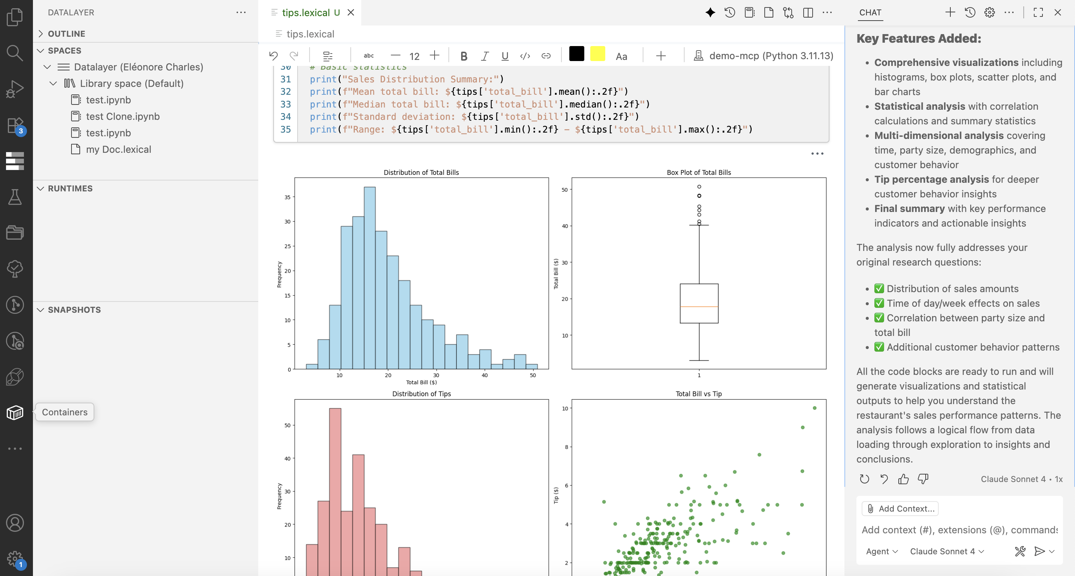Switch to the tips.lexical tab

click(x=306, y=12)
